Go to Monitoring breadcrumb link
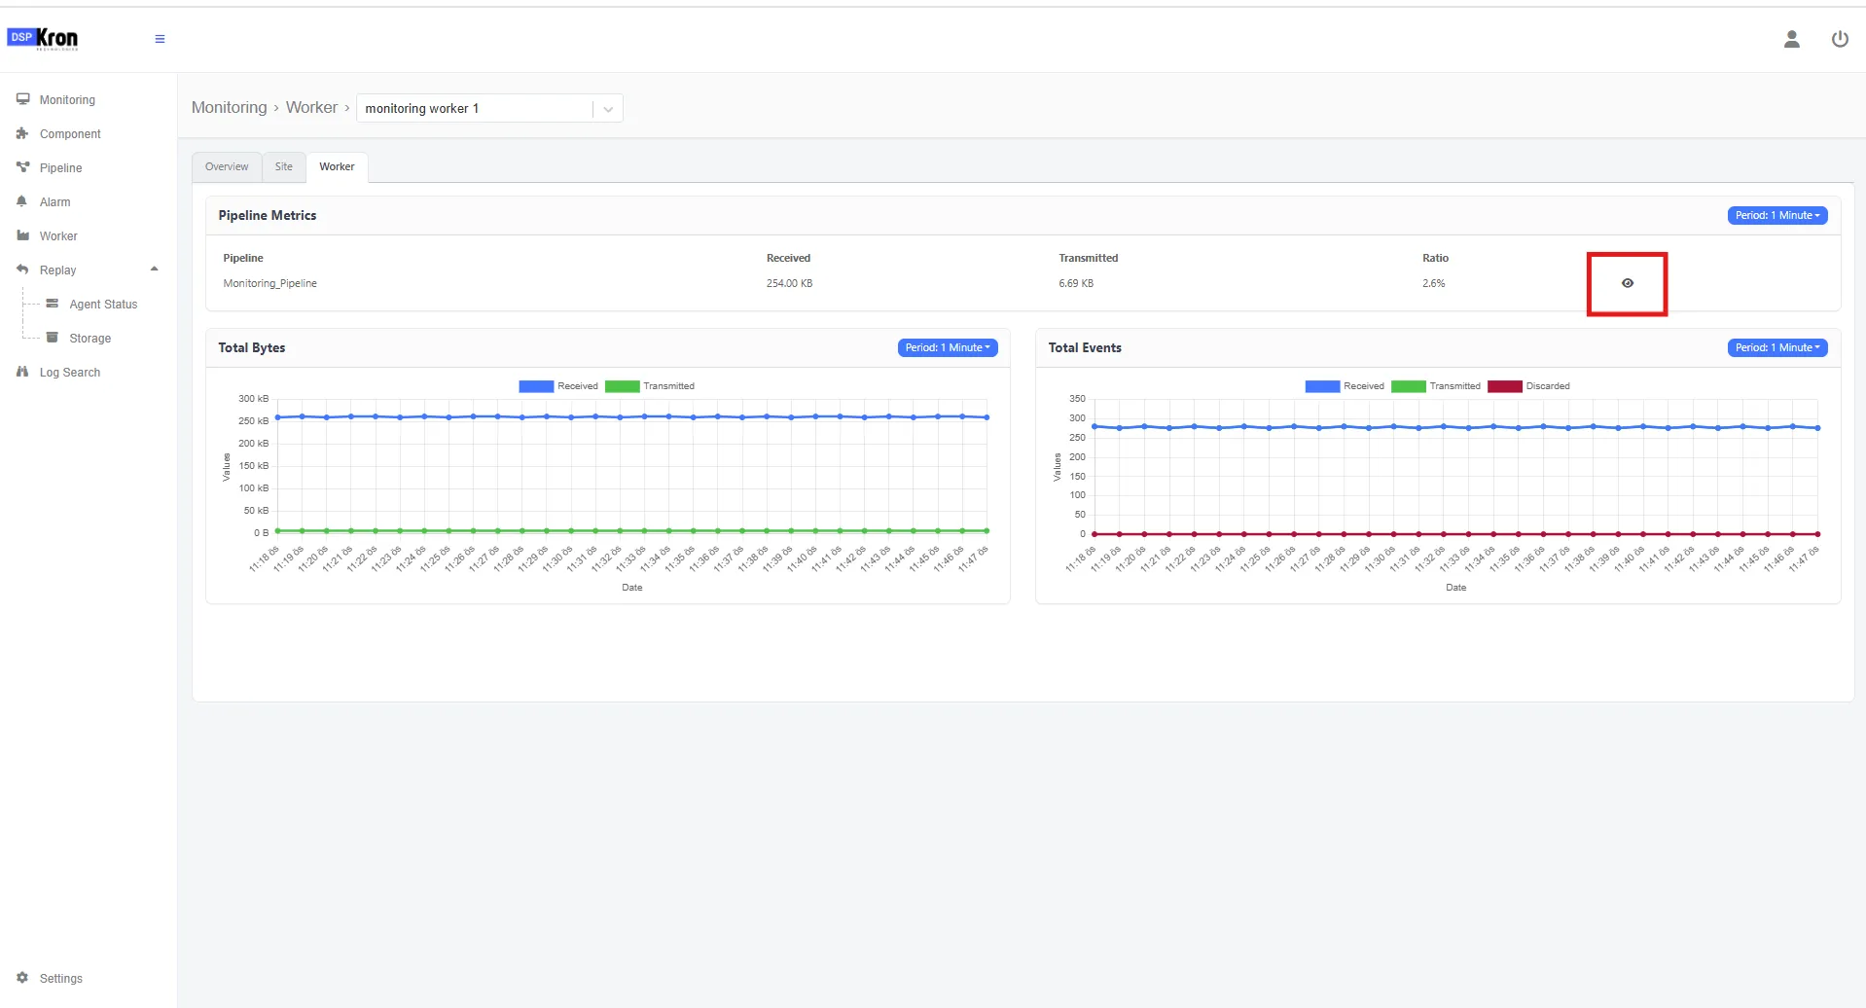Screen dimensions: 1866x1008 point(229,107)
